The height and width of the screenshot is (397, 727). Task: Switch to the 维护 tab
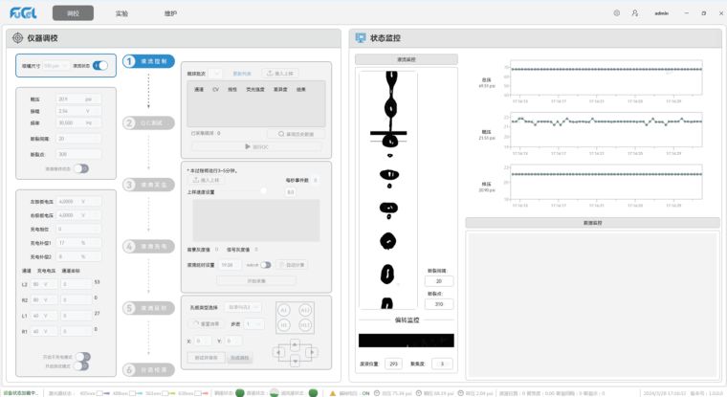[x=169, y=13]
